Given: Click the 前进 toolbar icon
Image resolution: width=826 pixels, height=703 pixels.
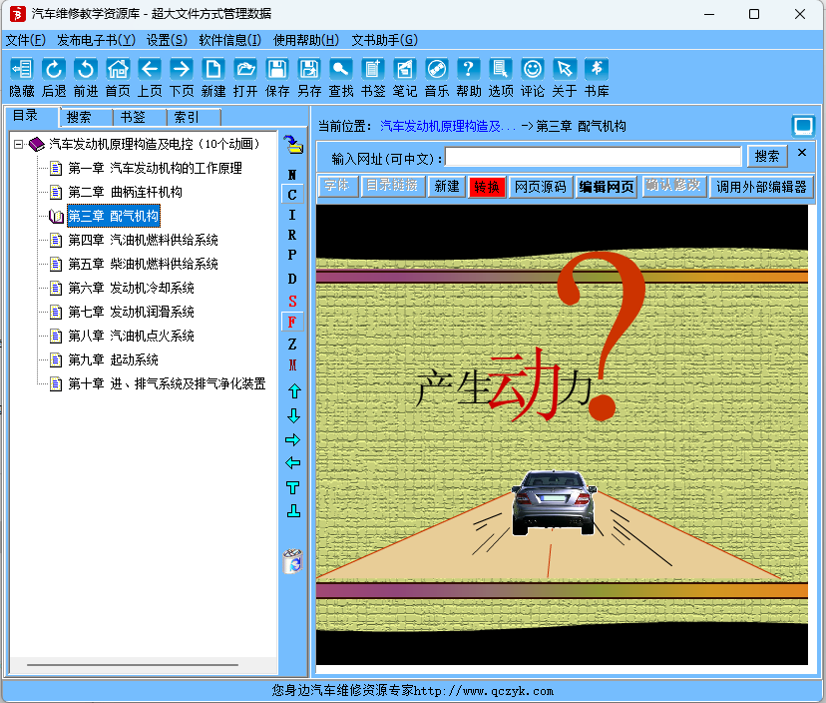Looking at the screenshot, I should (x=86, y=69).
